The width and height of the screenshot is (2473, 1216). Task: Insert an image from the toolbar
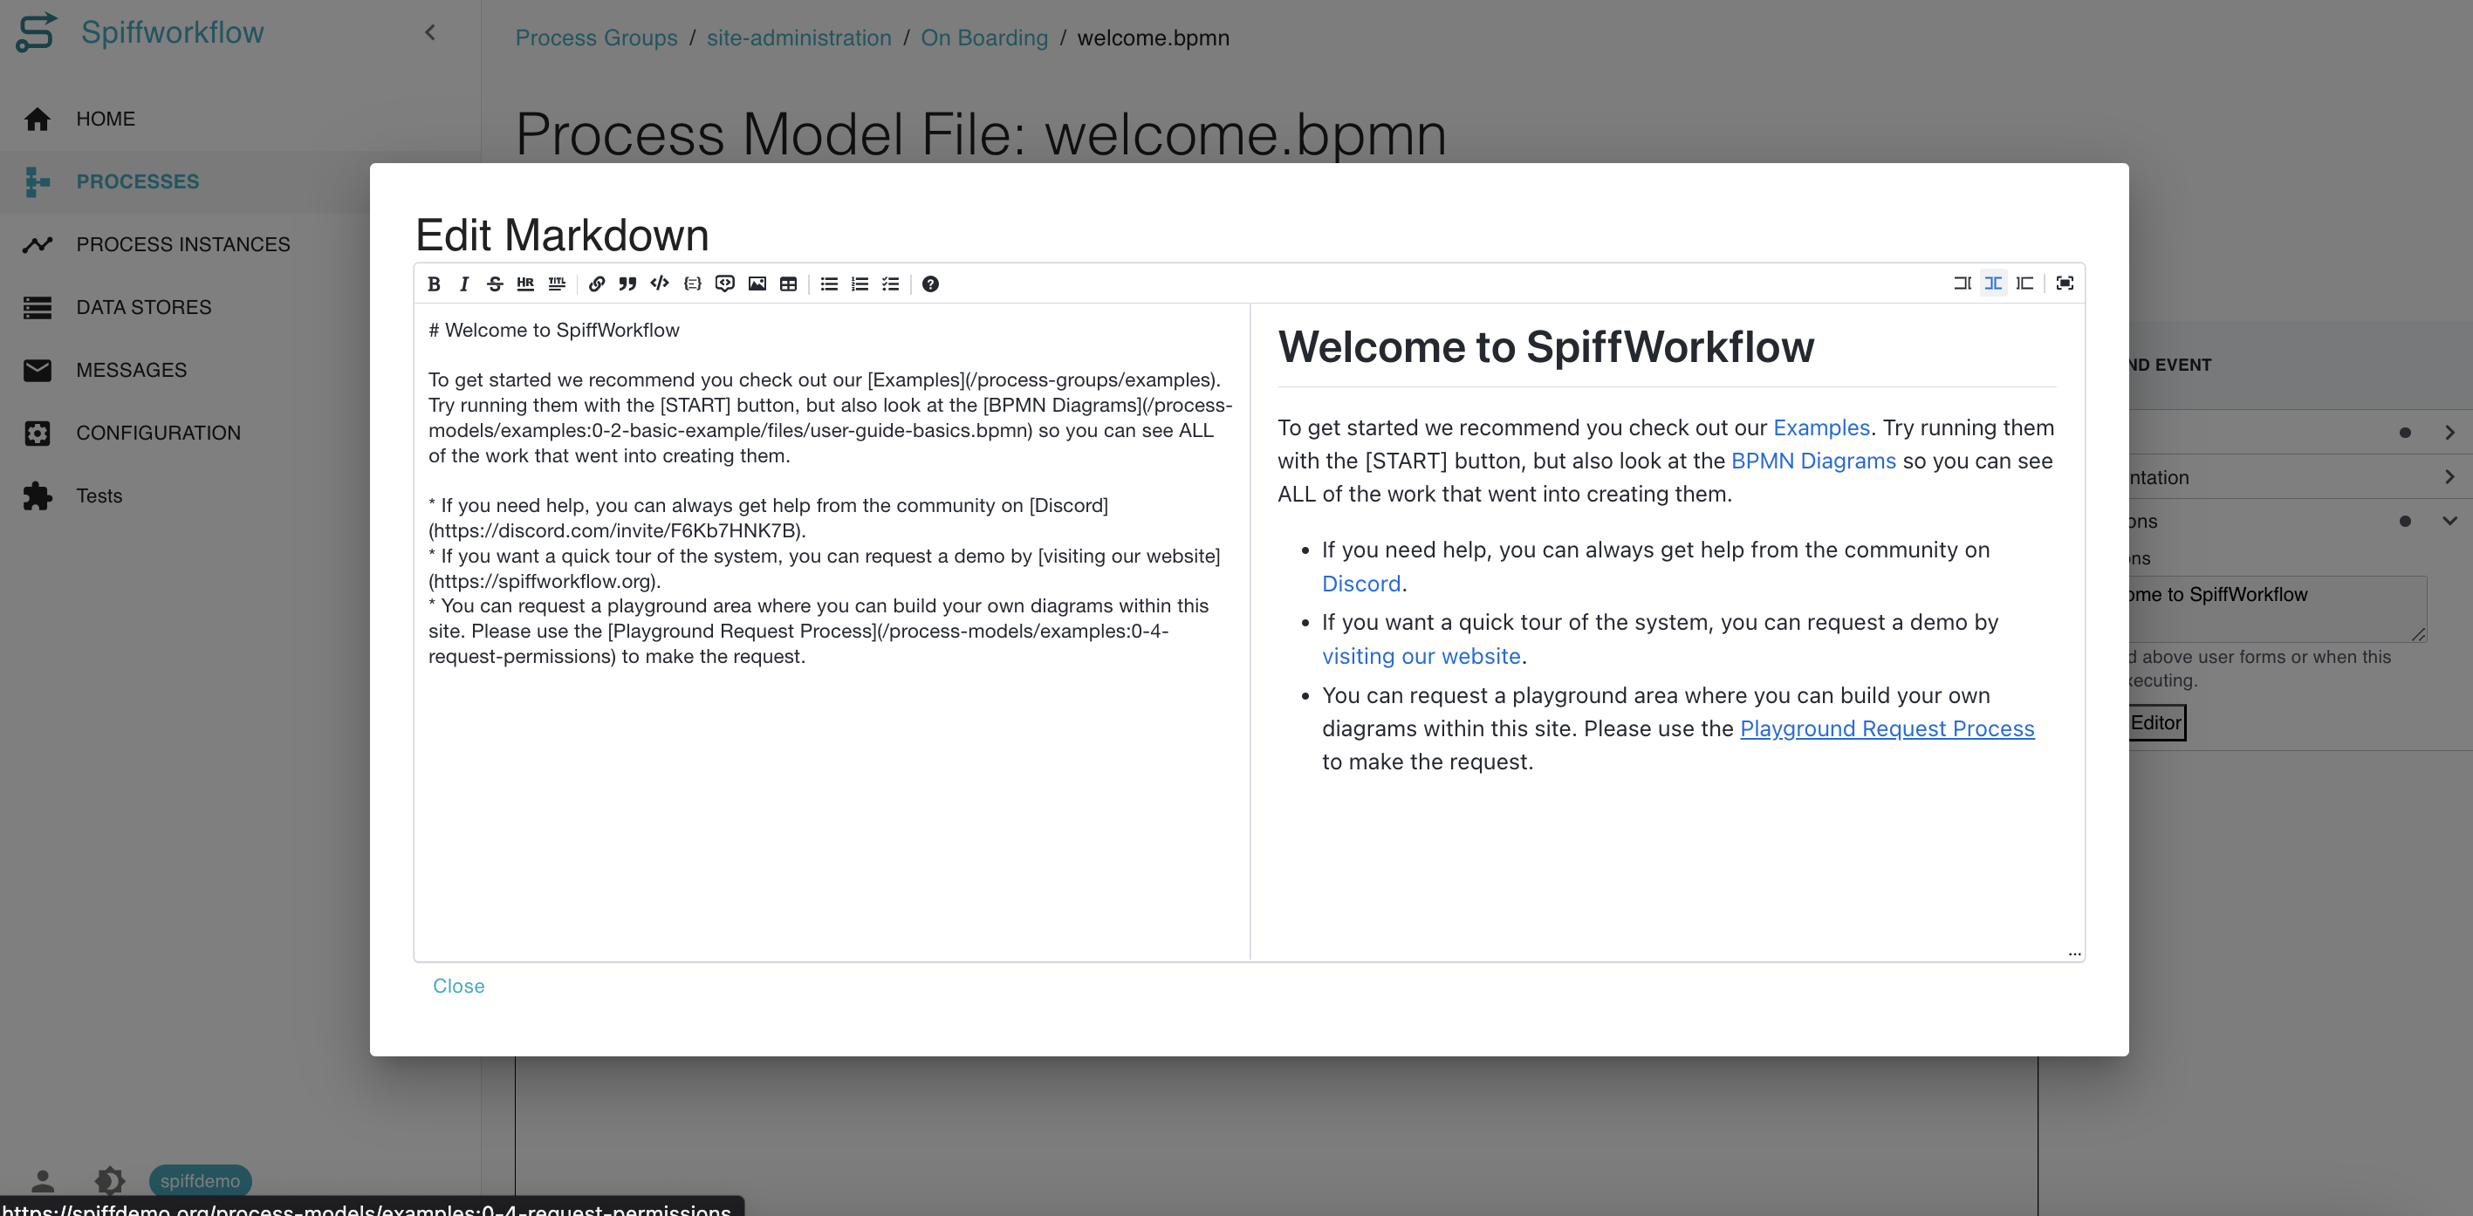click(757, 284)
